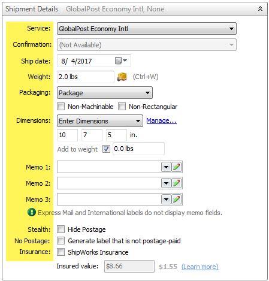Open the Ship date calendar picker icon
269x281 pixels.
[x=121, y=61]
